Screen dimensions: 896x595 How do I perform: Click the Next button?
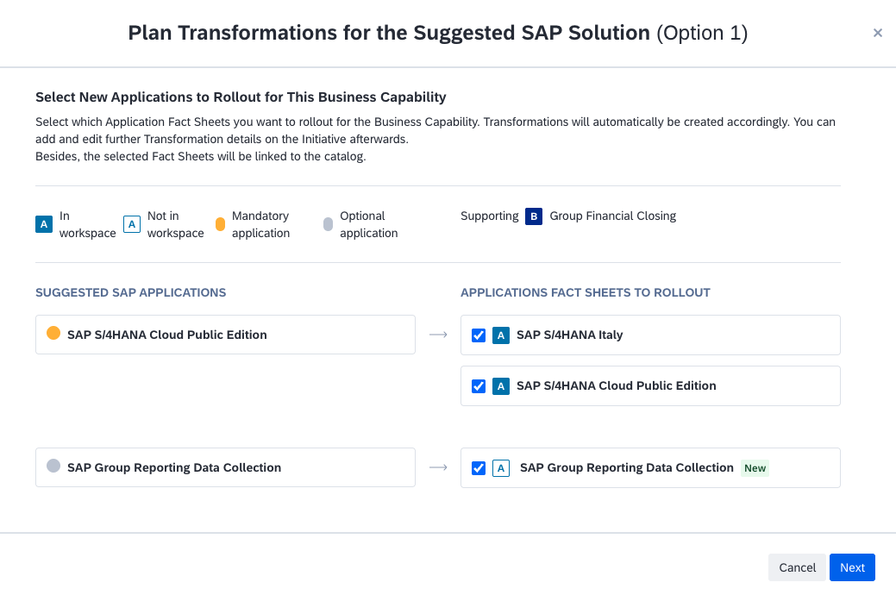852,567
